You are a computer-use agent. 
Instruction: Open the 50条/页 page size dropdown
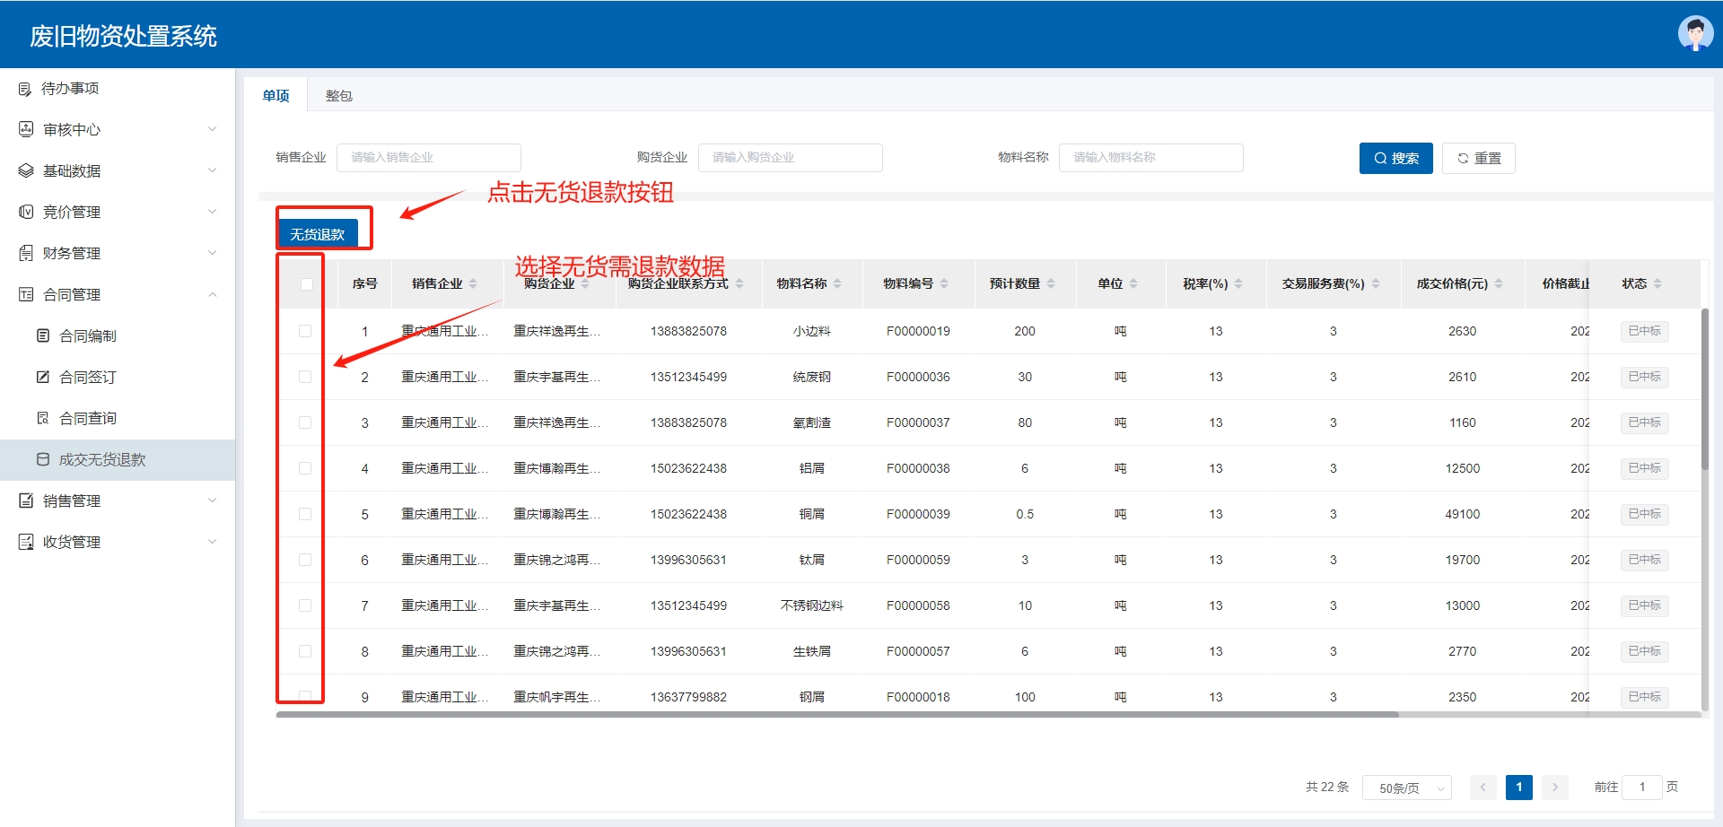[x=1406, y=788]
